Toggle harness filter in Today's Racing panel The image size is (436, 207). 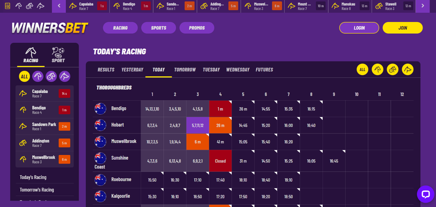pos(392,69)
